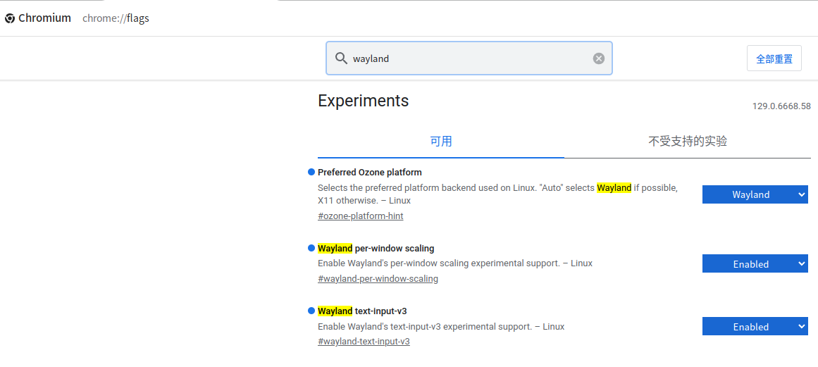
Task: Click the chrome://flags URL in address bar
Action: (x=116, y=18)
